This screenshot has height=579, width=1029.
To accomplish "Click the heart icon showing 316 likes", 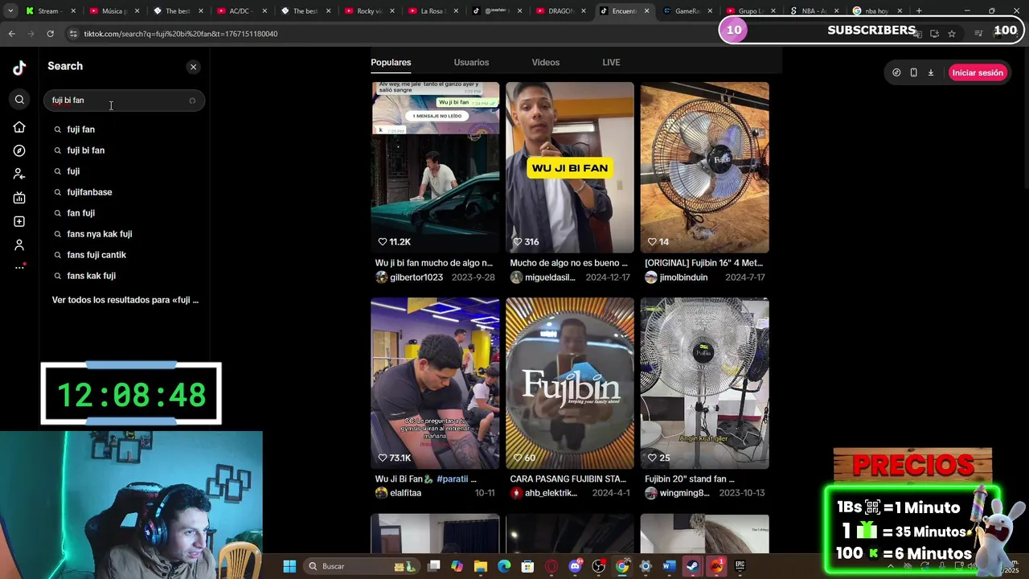I will click(518, 242).
